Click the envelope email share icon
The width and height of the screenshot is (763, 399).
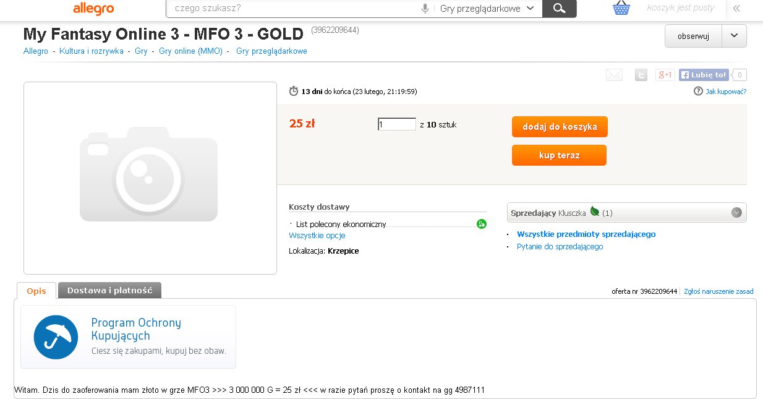point(614,75)
